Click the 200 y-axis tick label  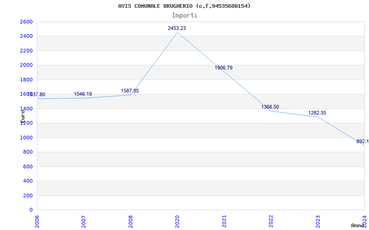click(x=28, y=195)
